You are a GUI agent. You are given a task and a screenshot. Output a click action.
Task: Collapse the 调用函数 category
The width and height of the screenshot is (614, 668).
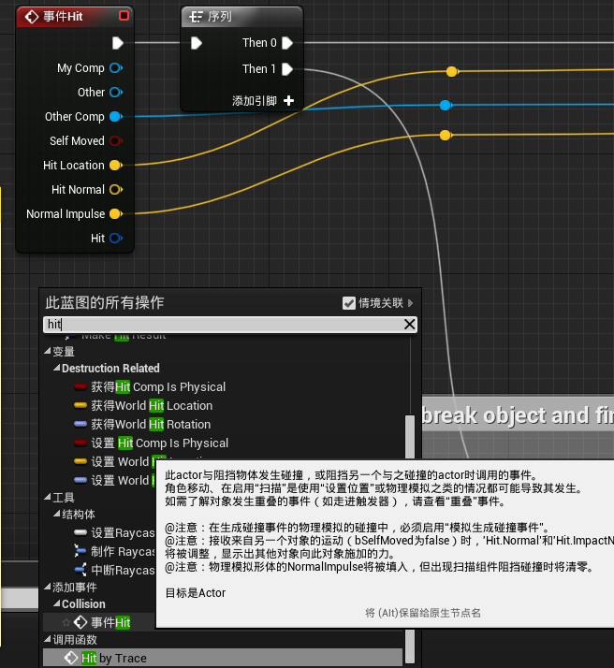pyautogui.click(x=48, y=639)
